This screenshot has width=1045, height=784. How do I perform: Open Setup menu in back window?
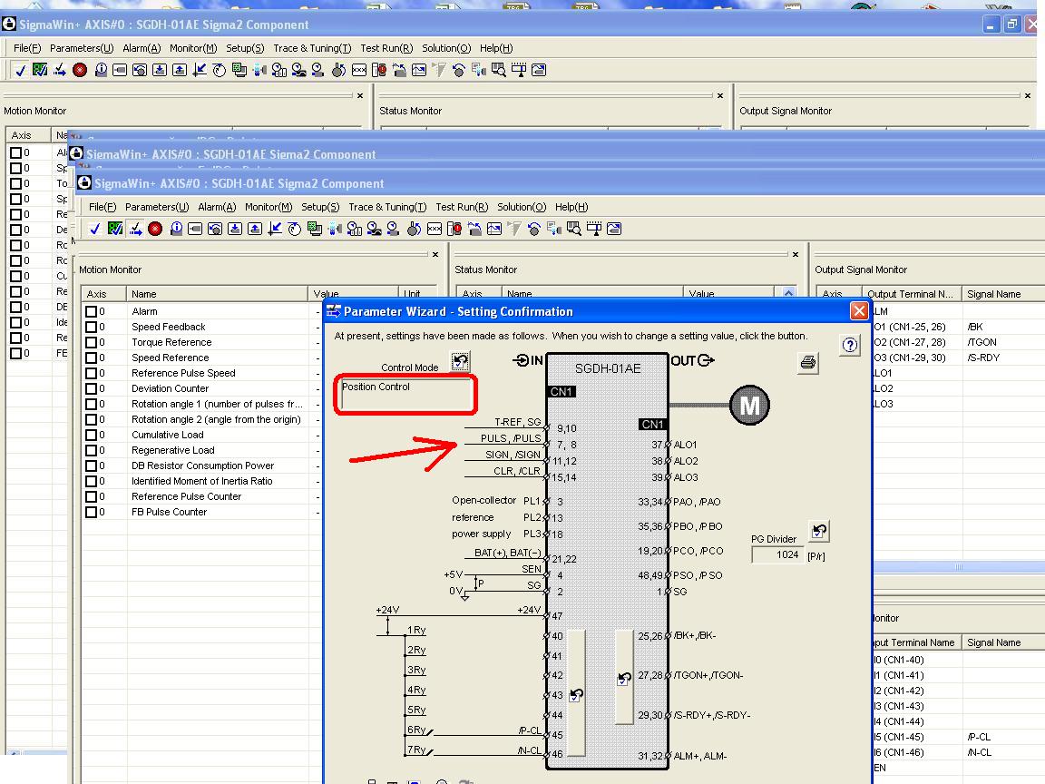click(x=245, y=48)
